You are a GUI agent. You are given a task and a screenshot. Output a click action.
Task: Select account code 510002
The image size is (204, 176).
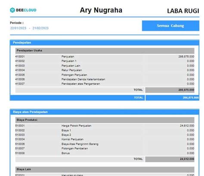[20, 131]
